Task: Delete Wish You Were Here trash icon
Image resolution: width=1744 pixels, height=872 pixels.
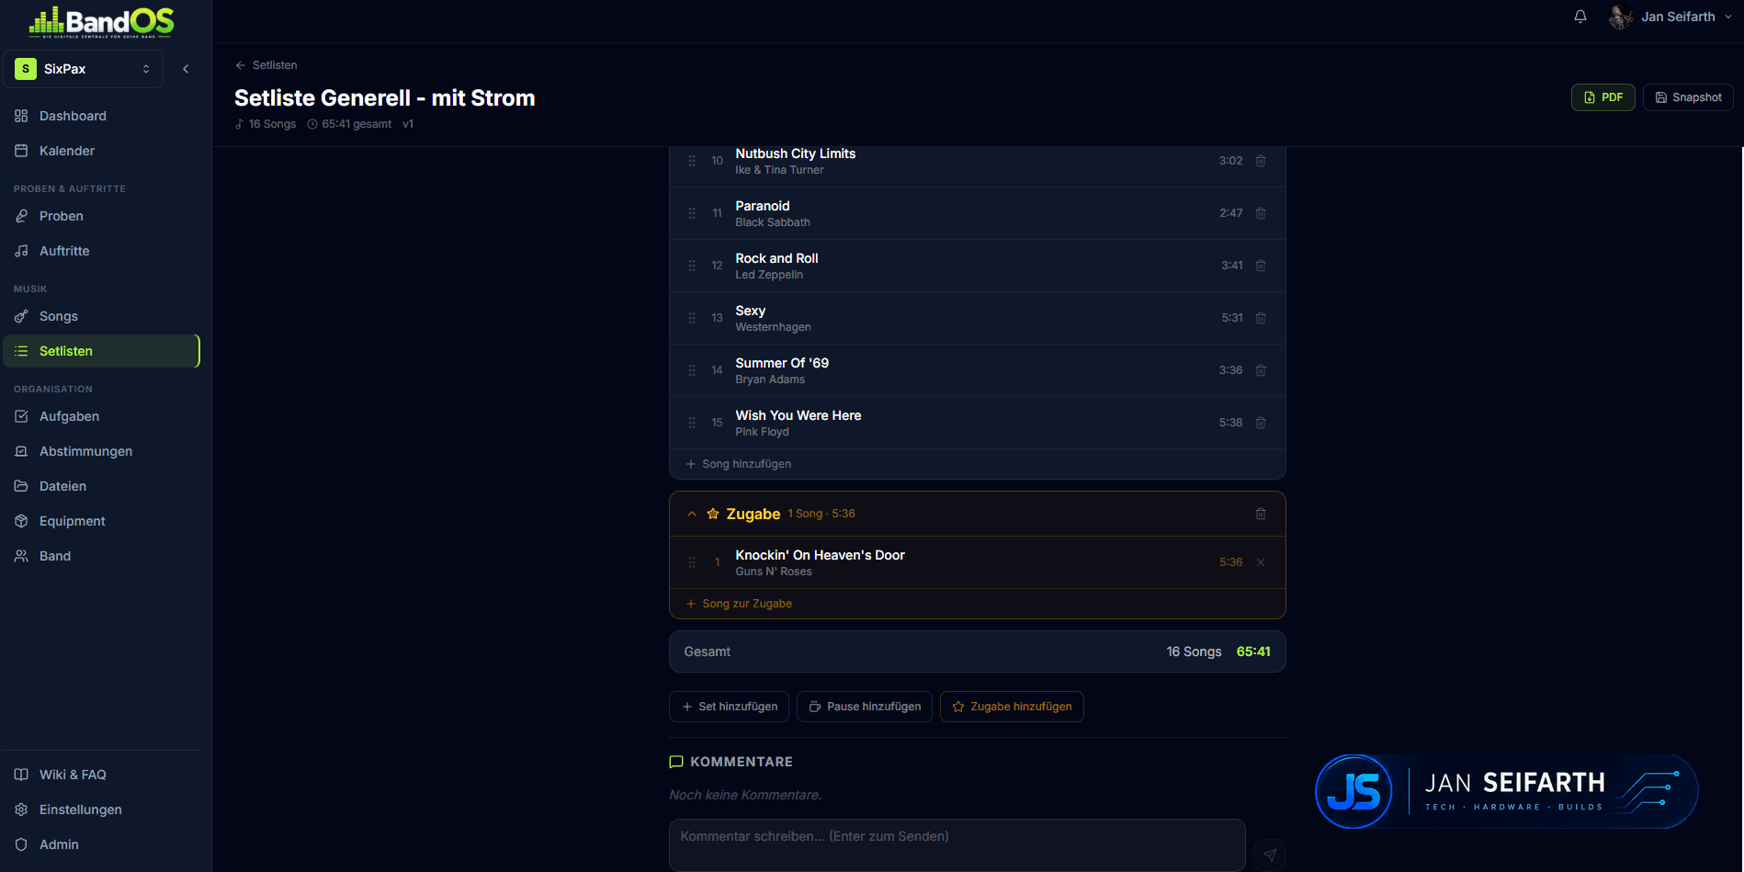Action: [1261, 423]
